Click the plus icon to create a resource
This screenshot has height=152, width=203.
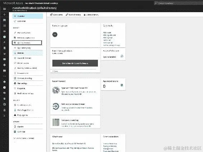4,14
